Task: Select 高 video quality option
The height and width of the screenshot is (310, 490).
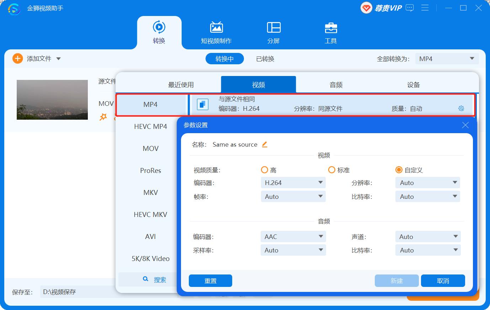Action: [x=265, y=170]
